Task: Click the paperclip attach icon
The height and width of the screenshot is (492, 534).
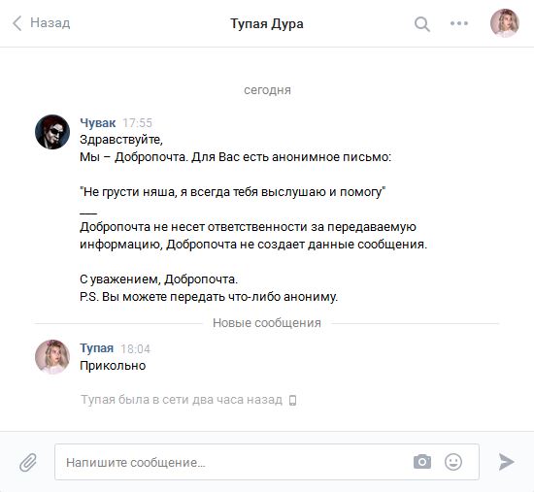Action: [x=28, y=462]
